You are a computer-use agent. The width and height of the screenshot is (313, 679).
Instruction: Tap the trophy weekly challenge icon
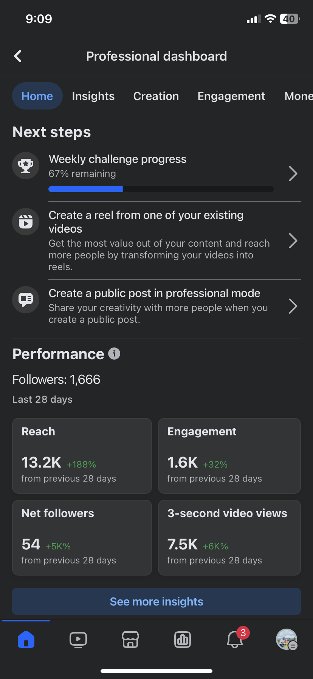[26, 166]
